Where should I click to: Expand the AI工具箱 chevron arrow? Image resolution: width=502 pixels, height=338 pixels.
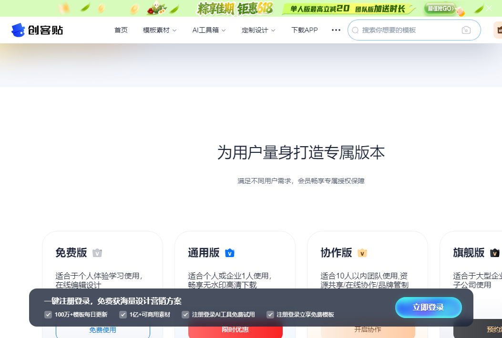[224, 30]
